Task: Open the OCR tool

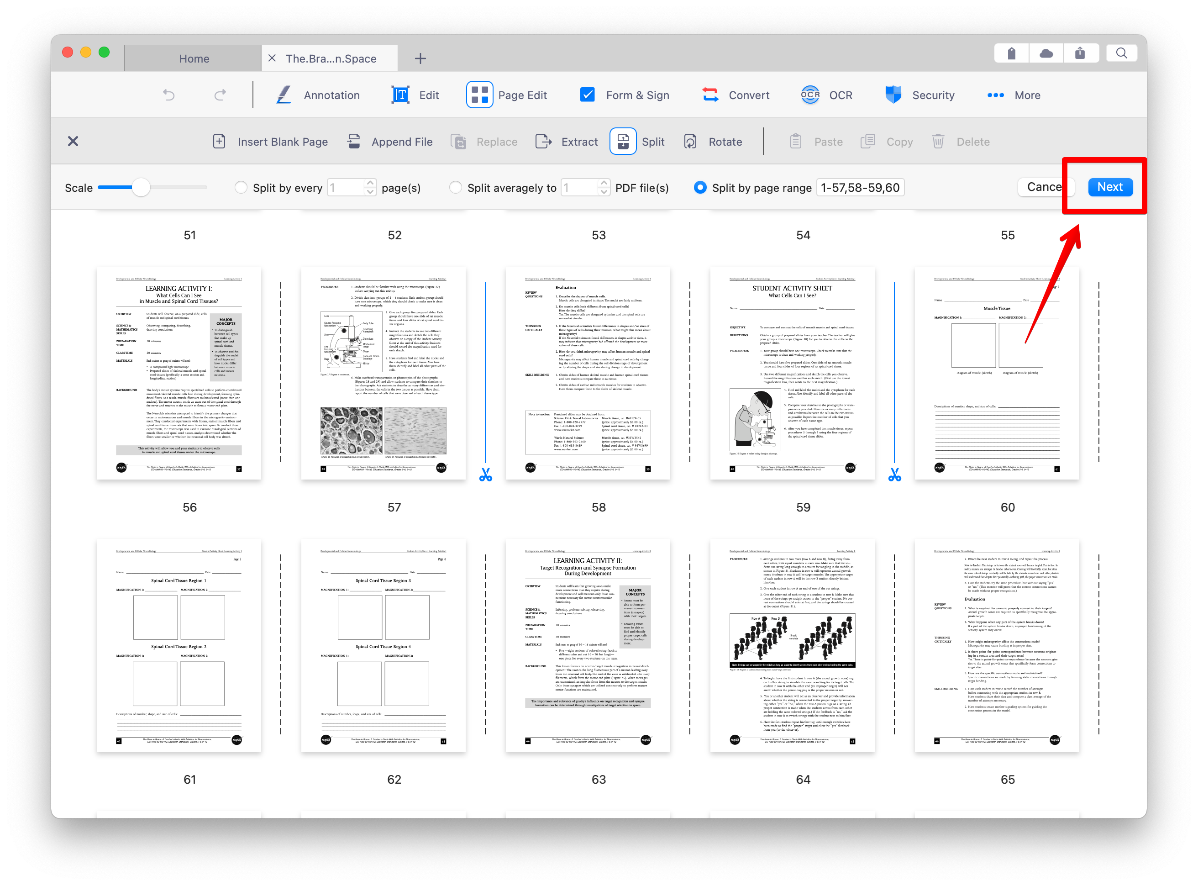Action: 810,95
